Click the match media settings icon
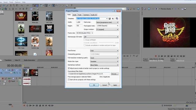Image resolution: width=196 pixels, height=110 pixels. pos(117,18)
